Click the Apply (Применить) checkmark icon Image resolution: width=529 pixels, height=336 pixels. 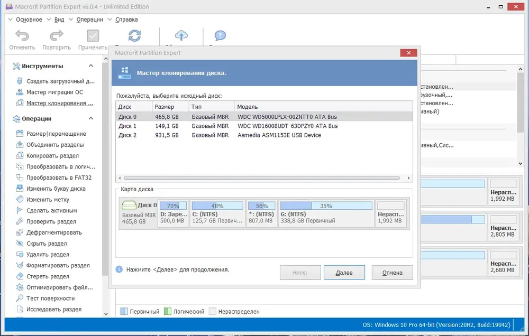93,35
